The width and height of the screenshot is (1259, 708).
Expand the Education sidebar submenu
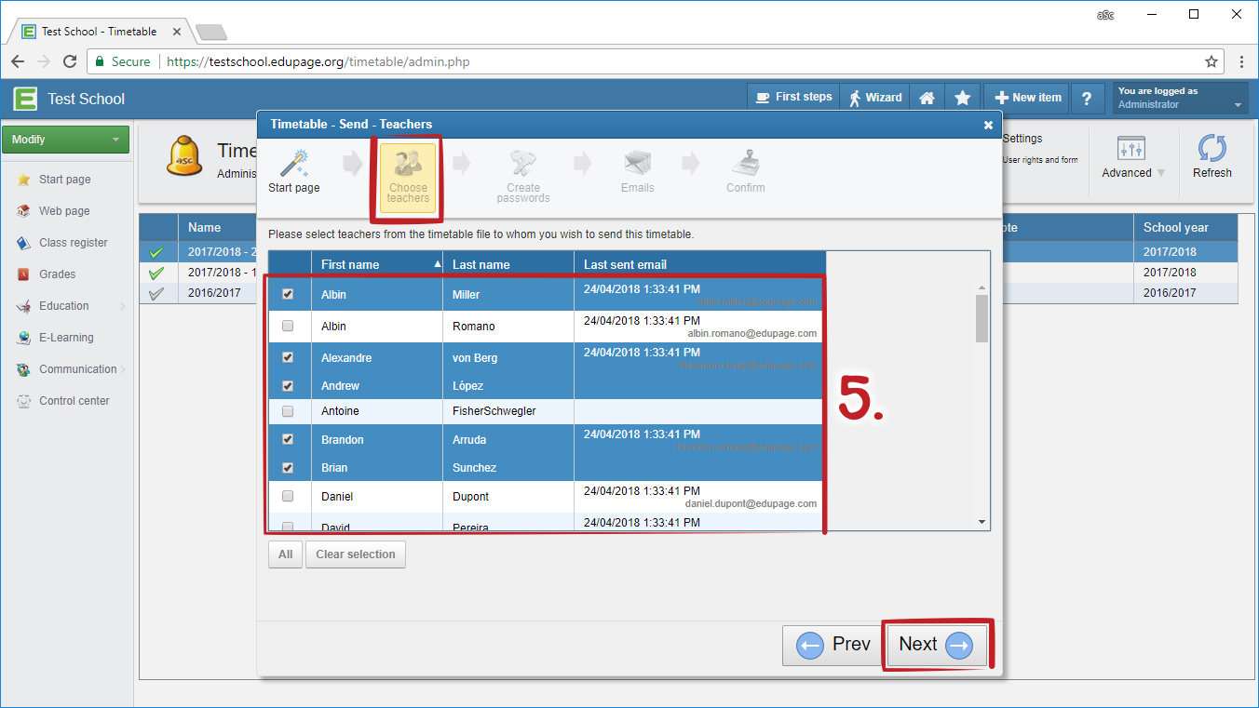123,306
